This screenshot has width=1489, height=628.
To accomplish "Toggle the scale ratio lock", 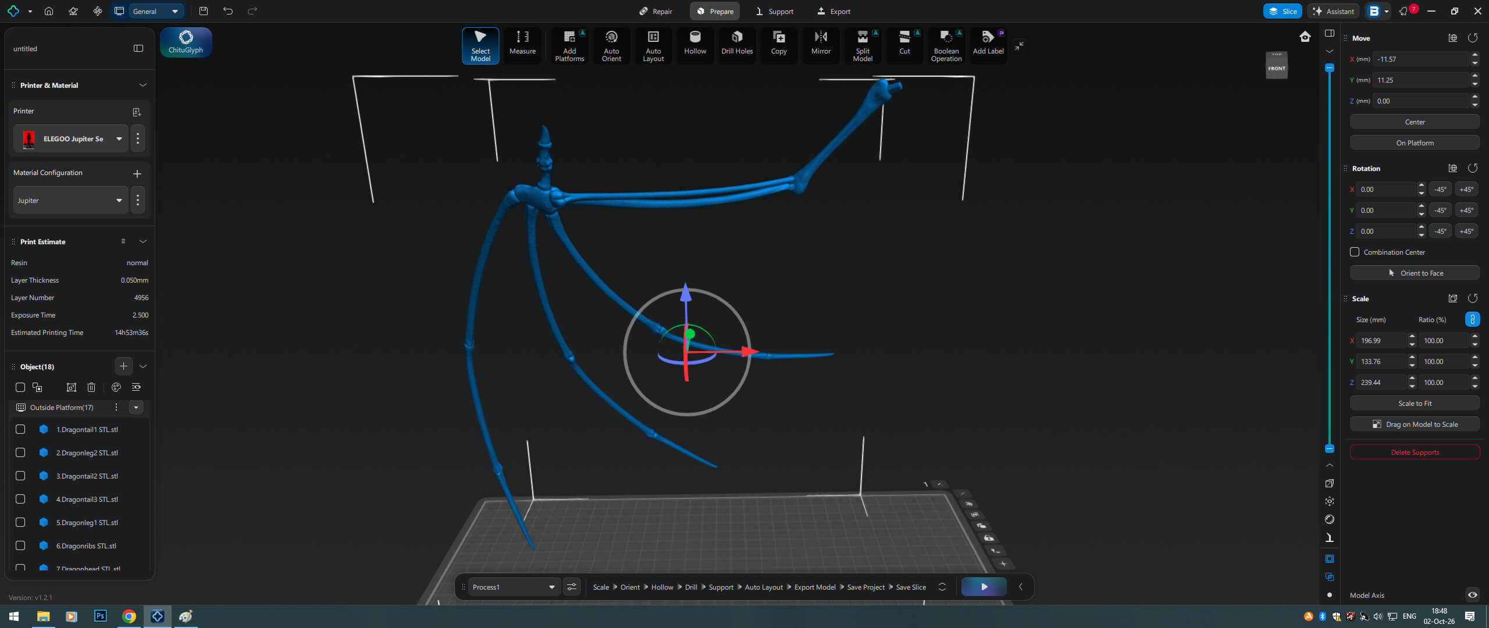I will coord(1473,319).
